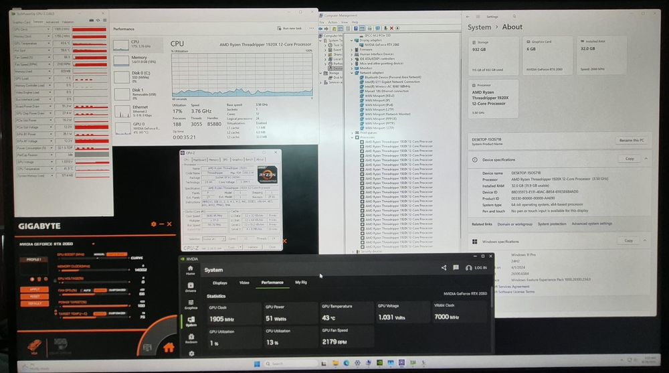
Task: Click Settings window back arrow
Action: pyautogui.click(x=468, y=17)
